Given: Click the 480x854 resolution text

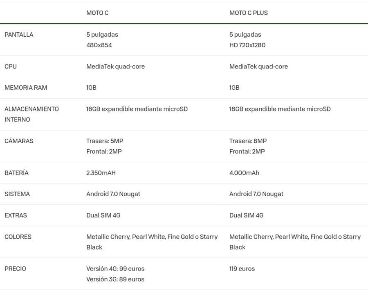Looking at the screenshot, I should [99, 45].
